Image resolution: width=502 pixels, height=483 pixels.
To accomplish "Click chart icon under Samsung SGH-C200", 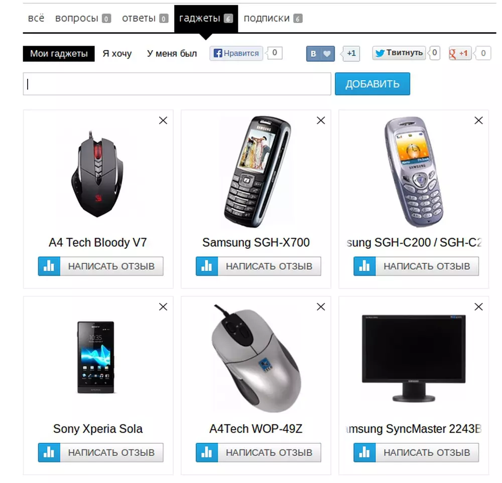I will (x=364, y=266).
